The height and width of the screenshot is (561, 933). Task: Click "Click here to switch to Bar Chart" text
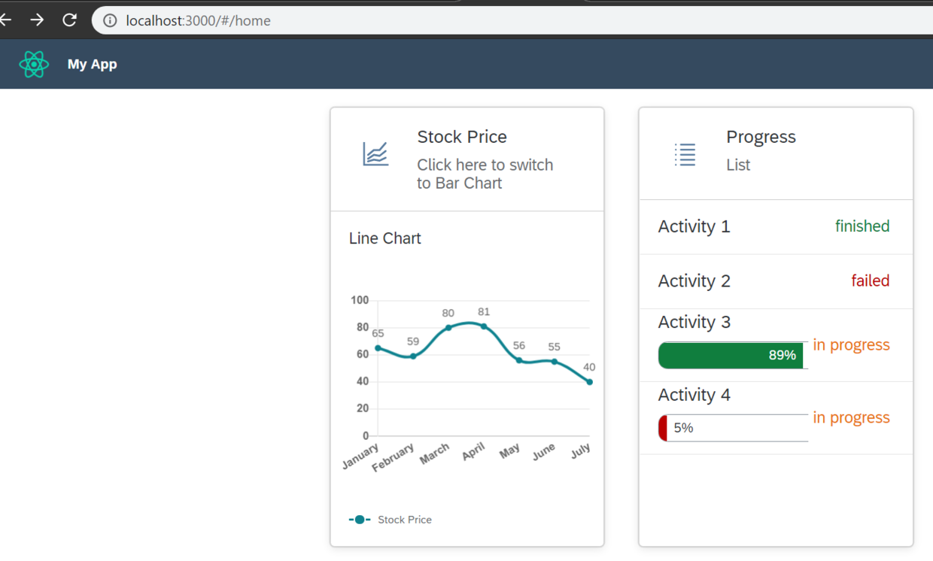point(485,174)
